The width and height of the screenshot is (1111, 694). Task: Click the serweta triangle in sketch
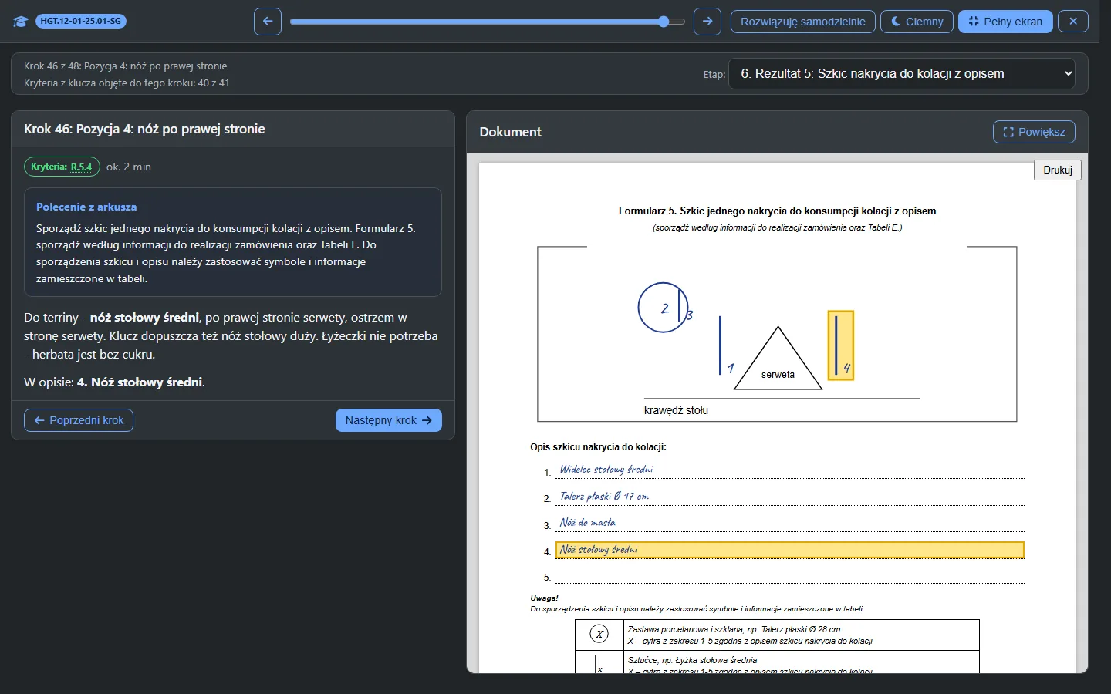pyautogui.click(x=778, y=359)
